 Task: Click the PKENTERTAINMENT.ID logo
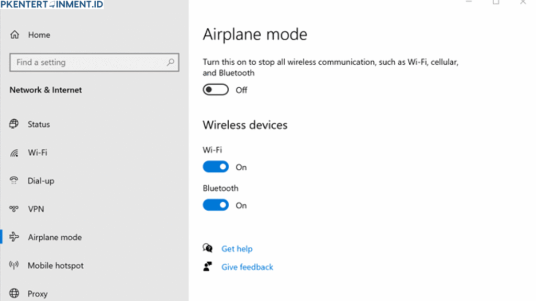point(52,4)
